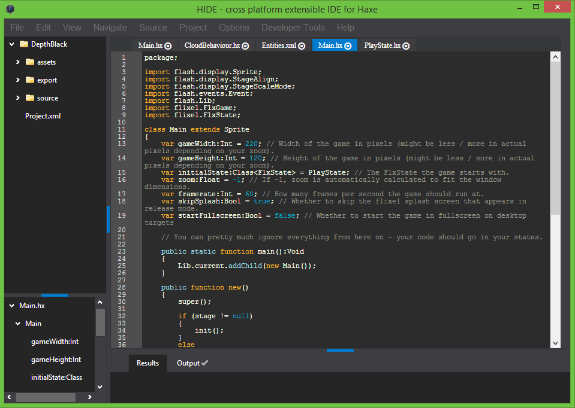Click the editor scrollbar down arrow
The image size is (575, 408).
555,343
